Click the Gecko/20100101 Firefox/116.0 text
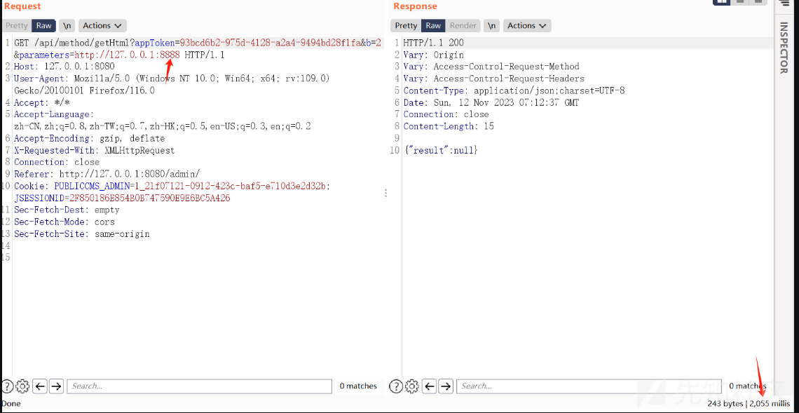The image size is (799, 413). (x=85, y=90)
